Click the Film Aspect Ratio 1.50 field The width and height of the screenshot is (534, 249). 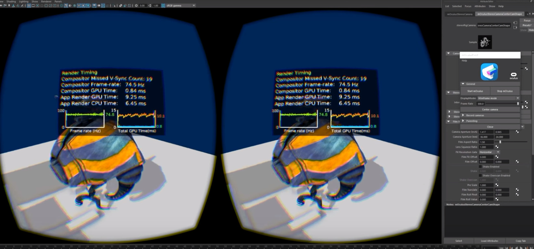pos(486,142)
